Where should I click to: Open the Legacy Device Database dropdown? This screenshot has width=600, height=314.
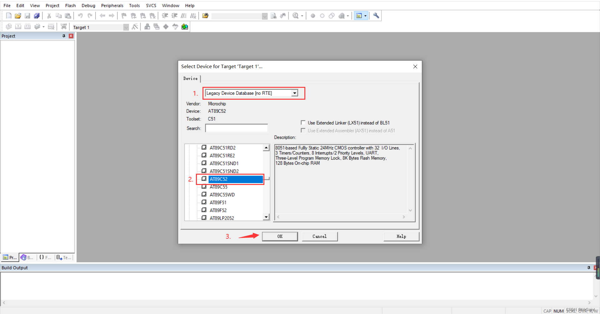(295, 93)
